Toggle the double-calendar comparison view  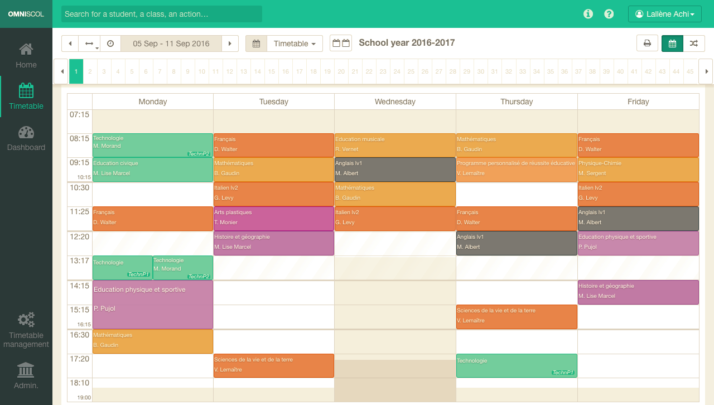coord(342,43)
